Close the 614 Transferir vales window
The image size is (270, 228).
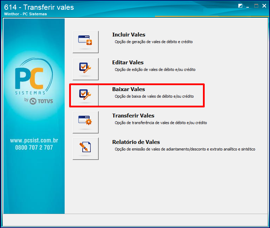pyautogui.click(x=264, y=6)
